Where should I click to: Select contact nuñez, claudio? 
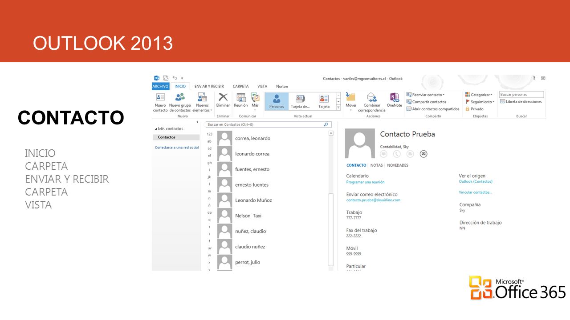272,231
